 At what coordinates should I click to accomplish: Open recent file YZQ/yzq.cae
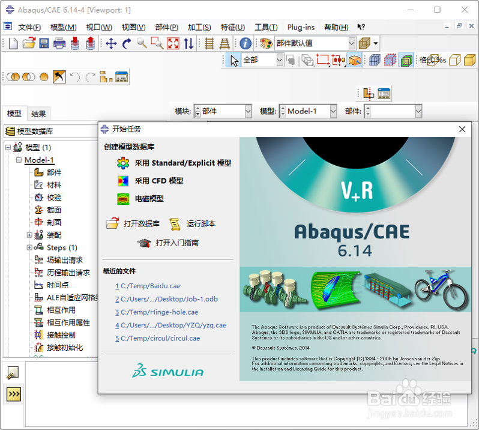[170, 326]
